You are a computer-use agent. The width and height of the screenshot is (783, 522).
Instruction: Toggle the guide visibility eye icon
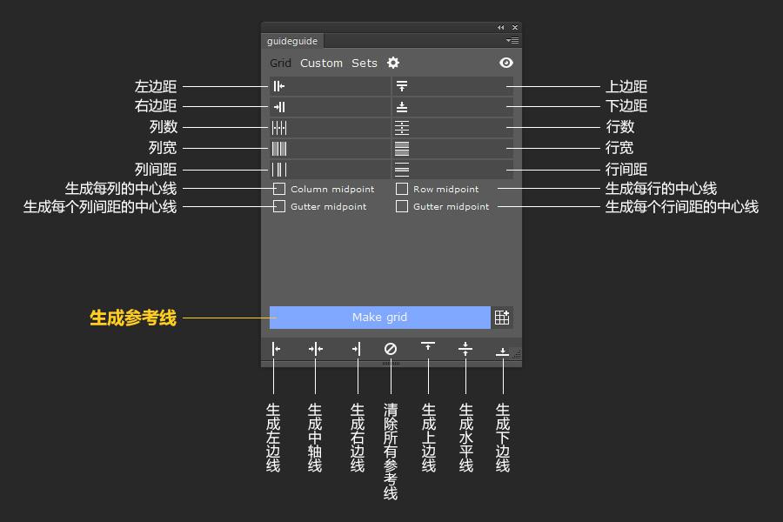tap(505, 63)
